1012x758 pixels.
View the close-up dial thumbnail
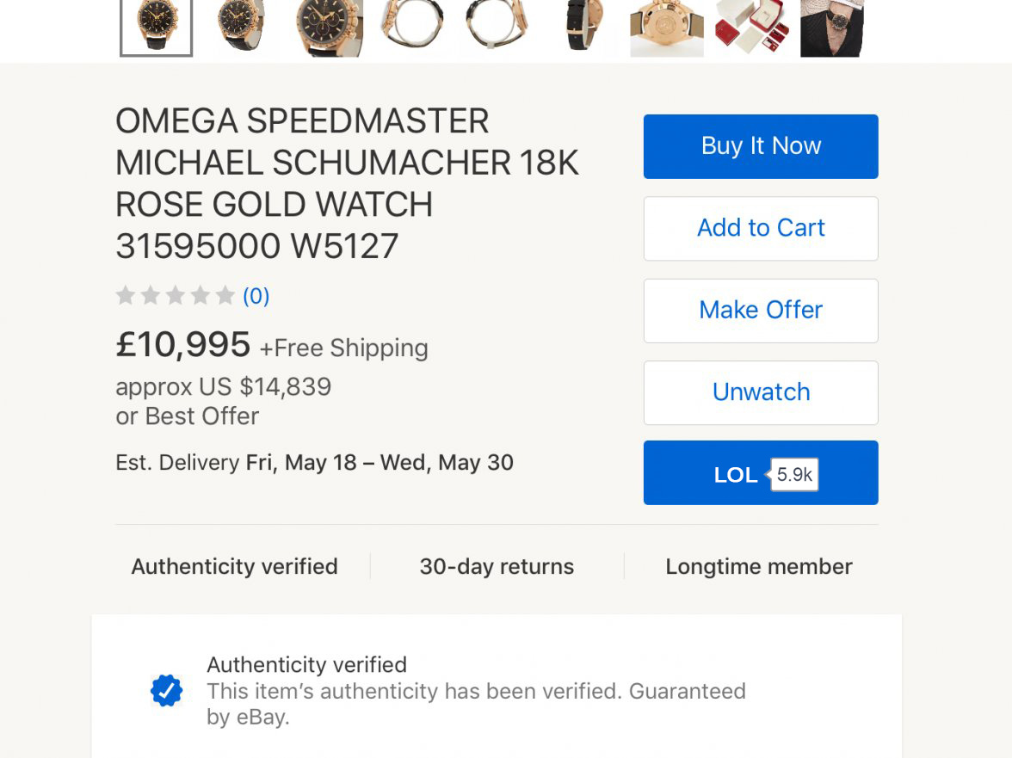click(329, 28)
